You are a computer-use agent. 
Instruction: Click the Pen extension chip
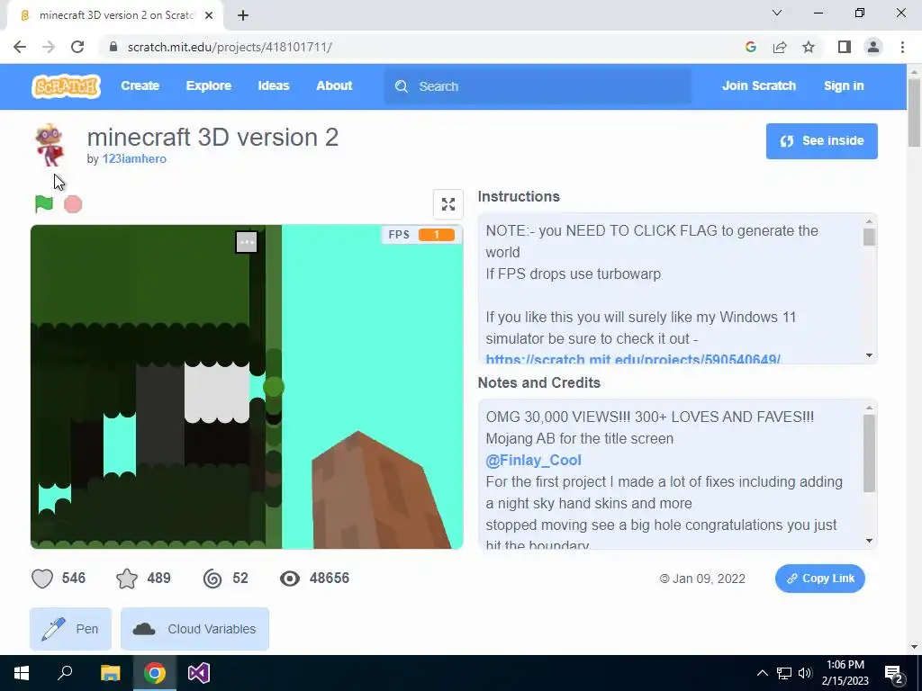coord(70,629)
